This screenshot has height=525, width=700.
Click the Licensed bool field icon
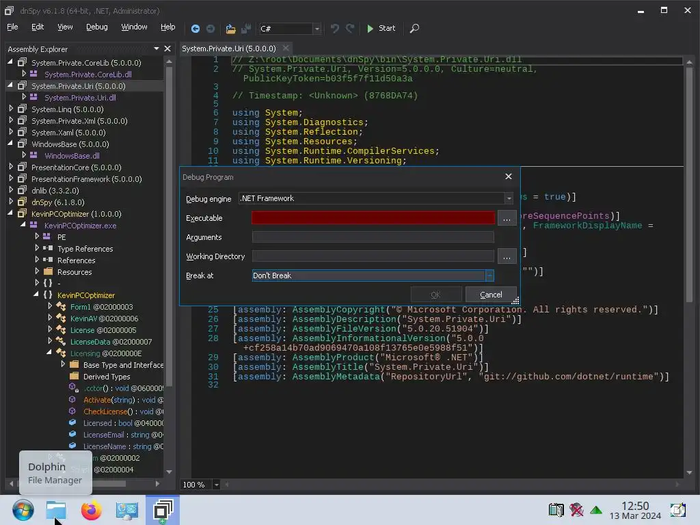(x=72, y=422)
